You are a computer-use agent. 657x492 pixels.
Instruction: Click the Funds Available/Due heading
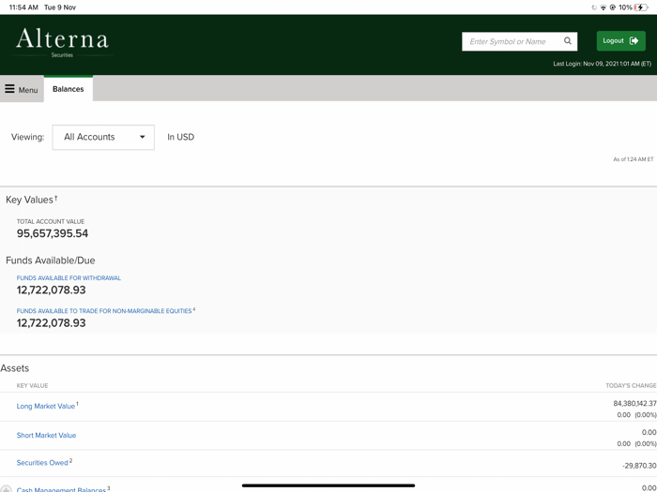click(51, 261)
